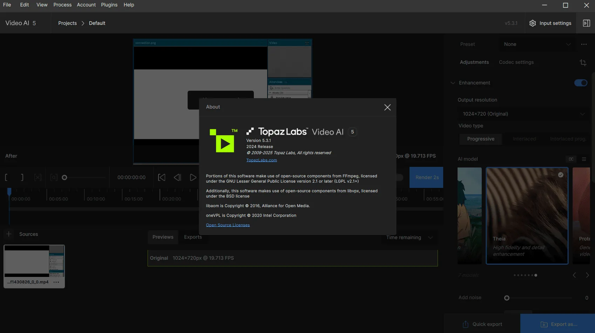Click Quick export

click(482, 324)
